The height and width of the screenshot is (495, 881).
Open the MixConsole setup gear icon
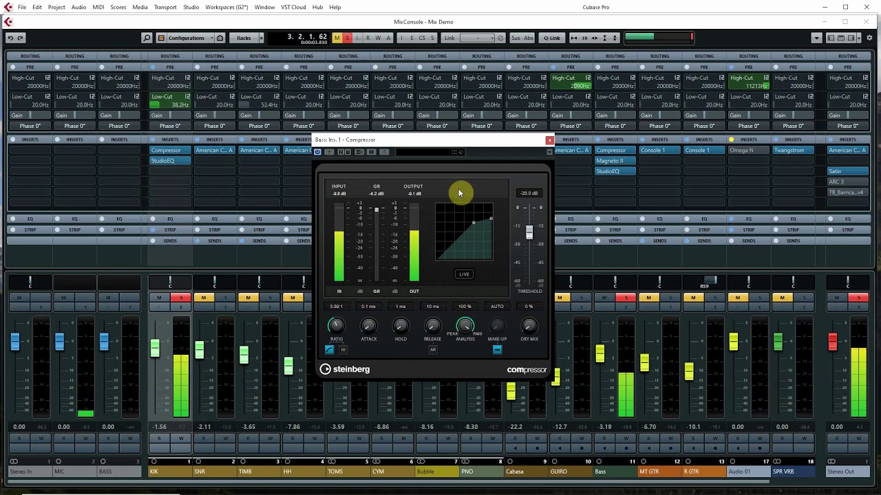(870, 38)
